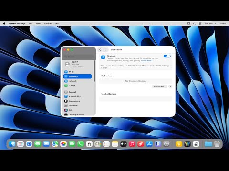Open Network settings in sidebar
This screenshot has width=229, height=171.
(x=77, y=81)
